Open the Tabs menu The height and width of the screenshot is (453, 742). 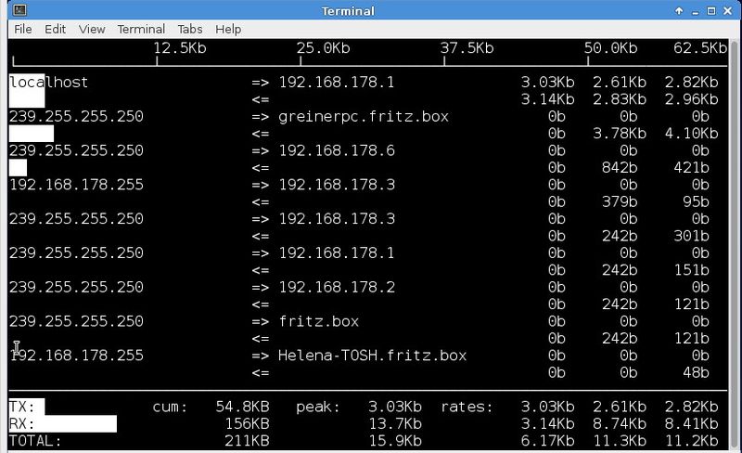tap(190, 30)
